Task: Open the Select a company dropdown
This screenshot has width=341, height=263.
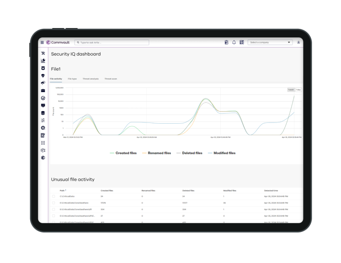Action: click(x=270, y=42)
